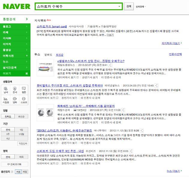Click new-window icon under 생생코스닥 article
Screen dimensions: 189x178
click(x=78, y=77)
